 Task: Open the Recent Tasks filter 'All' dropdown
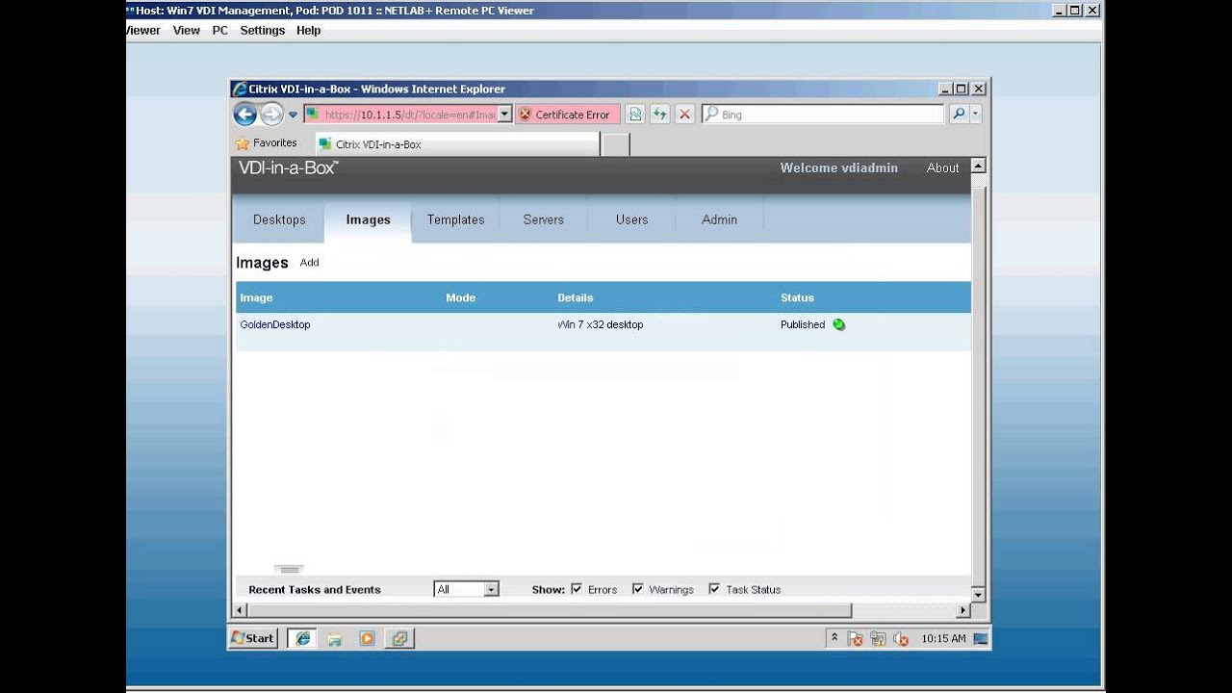tap(467, 589)
